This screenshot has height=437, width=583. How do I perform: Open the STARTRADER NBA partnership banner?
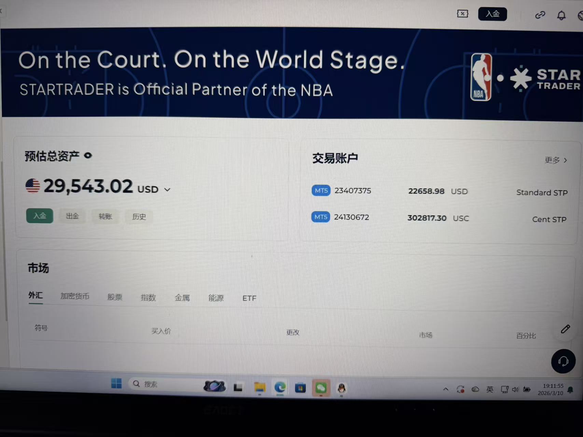point(292,74)
